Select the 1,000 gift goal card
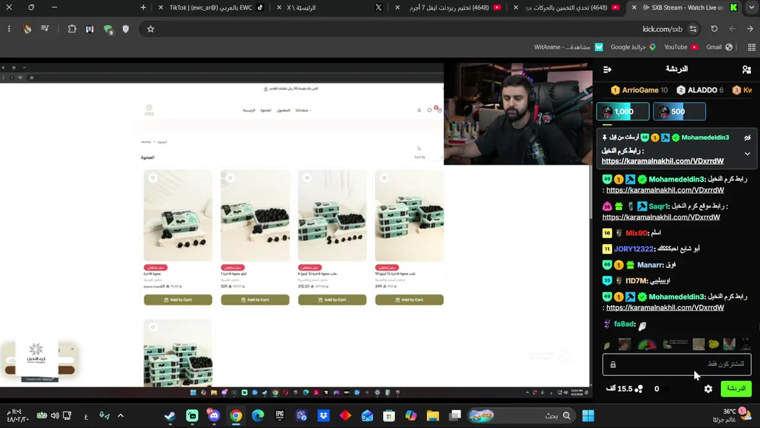This screenshot has width=760, height=428. [622, 112]
